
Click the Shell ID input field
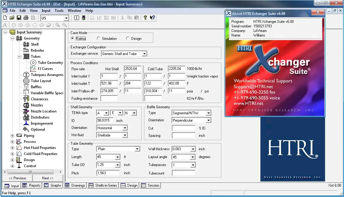coord(105,121)
